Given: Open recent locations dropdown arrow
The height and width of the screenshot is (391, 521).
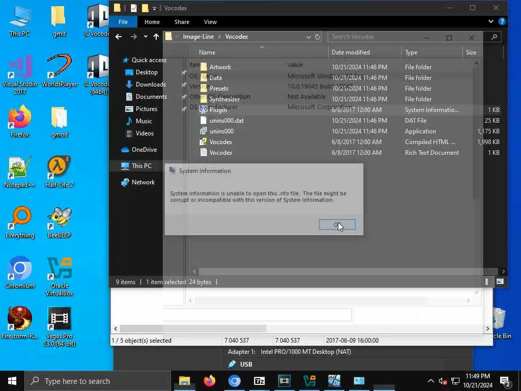Looking at the screenshot, I should click(146, 37).
